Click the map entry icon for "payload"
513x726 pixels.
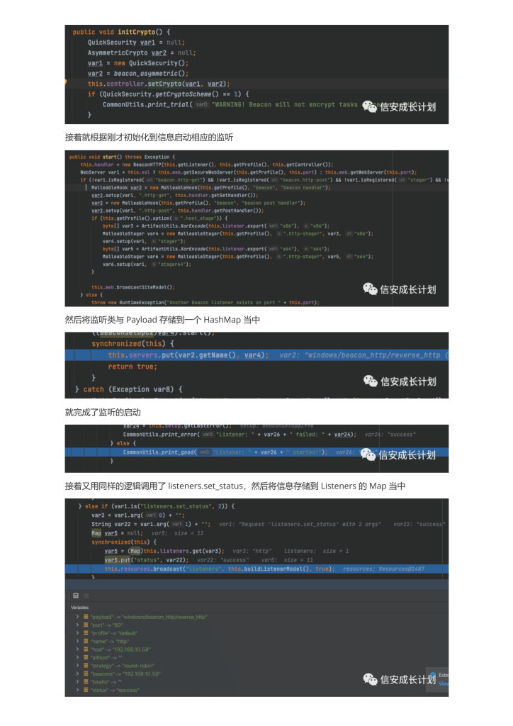click(x=86, y=617)
